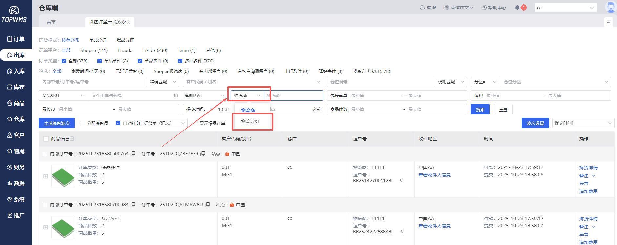Copy the internal order number 2025102318580600764
The image size is (617, 245).
click(133, 154)
